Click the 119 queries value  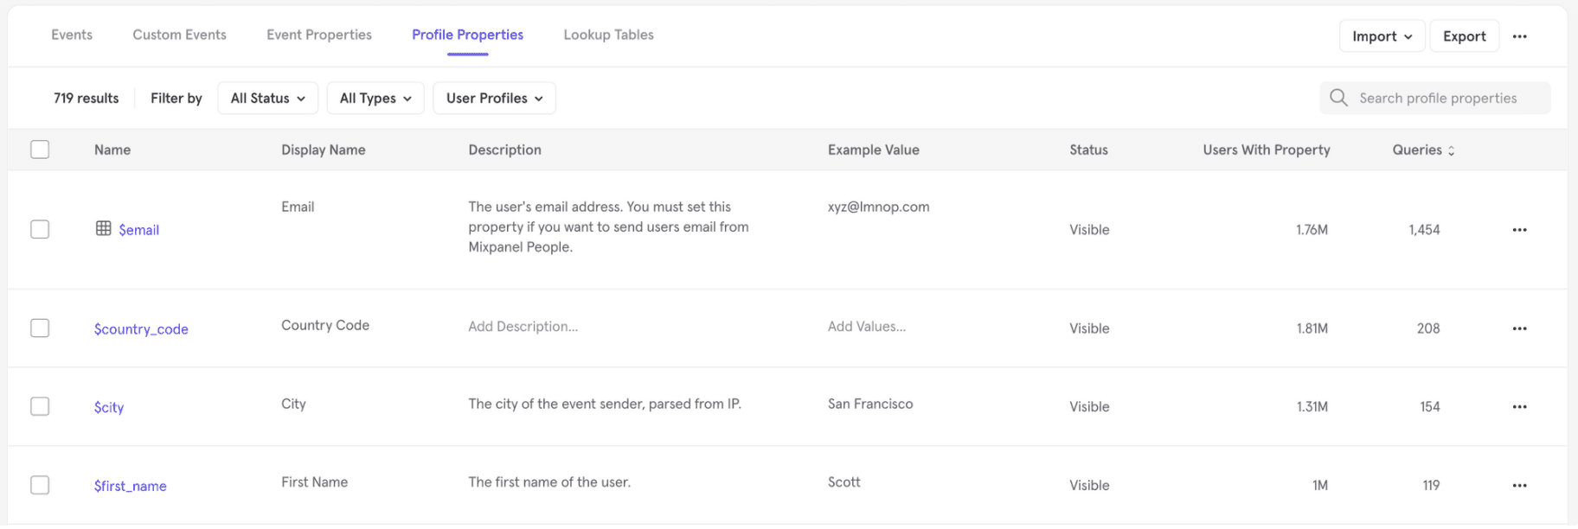coord(1431,486)
